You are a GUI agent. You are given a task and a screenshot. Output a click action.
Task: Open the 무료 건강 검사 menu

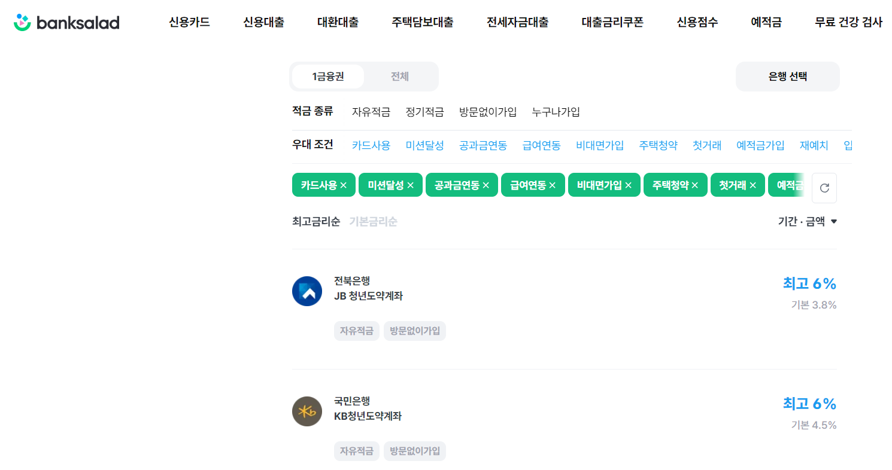pyautogui.click(x=849, y=23)
